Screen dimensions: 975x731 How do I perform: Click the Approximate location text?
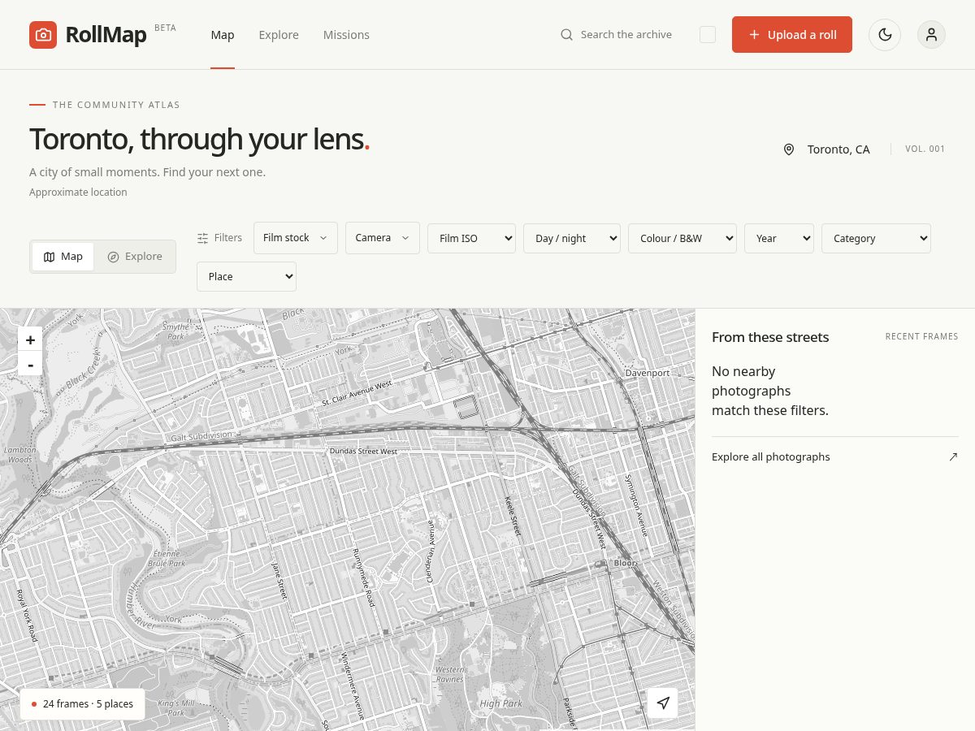(x=78, y=192)
